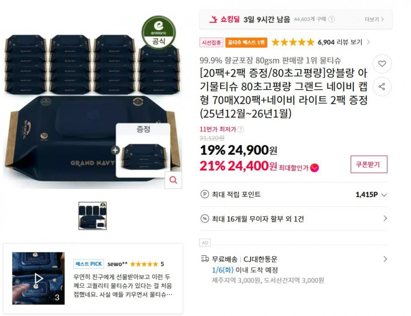Click the 쿠폰받기 button
The image size is (411, 316).
tap(369, 165)
